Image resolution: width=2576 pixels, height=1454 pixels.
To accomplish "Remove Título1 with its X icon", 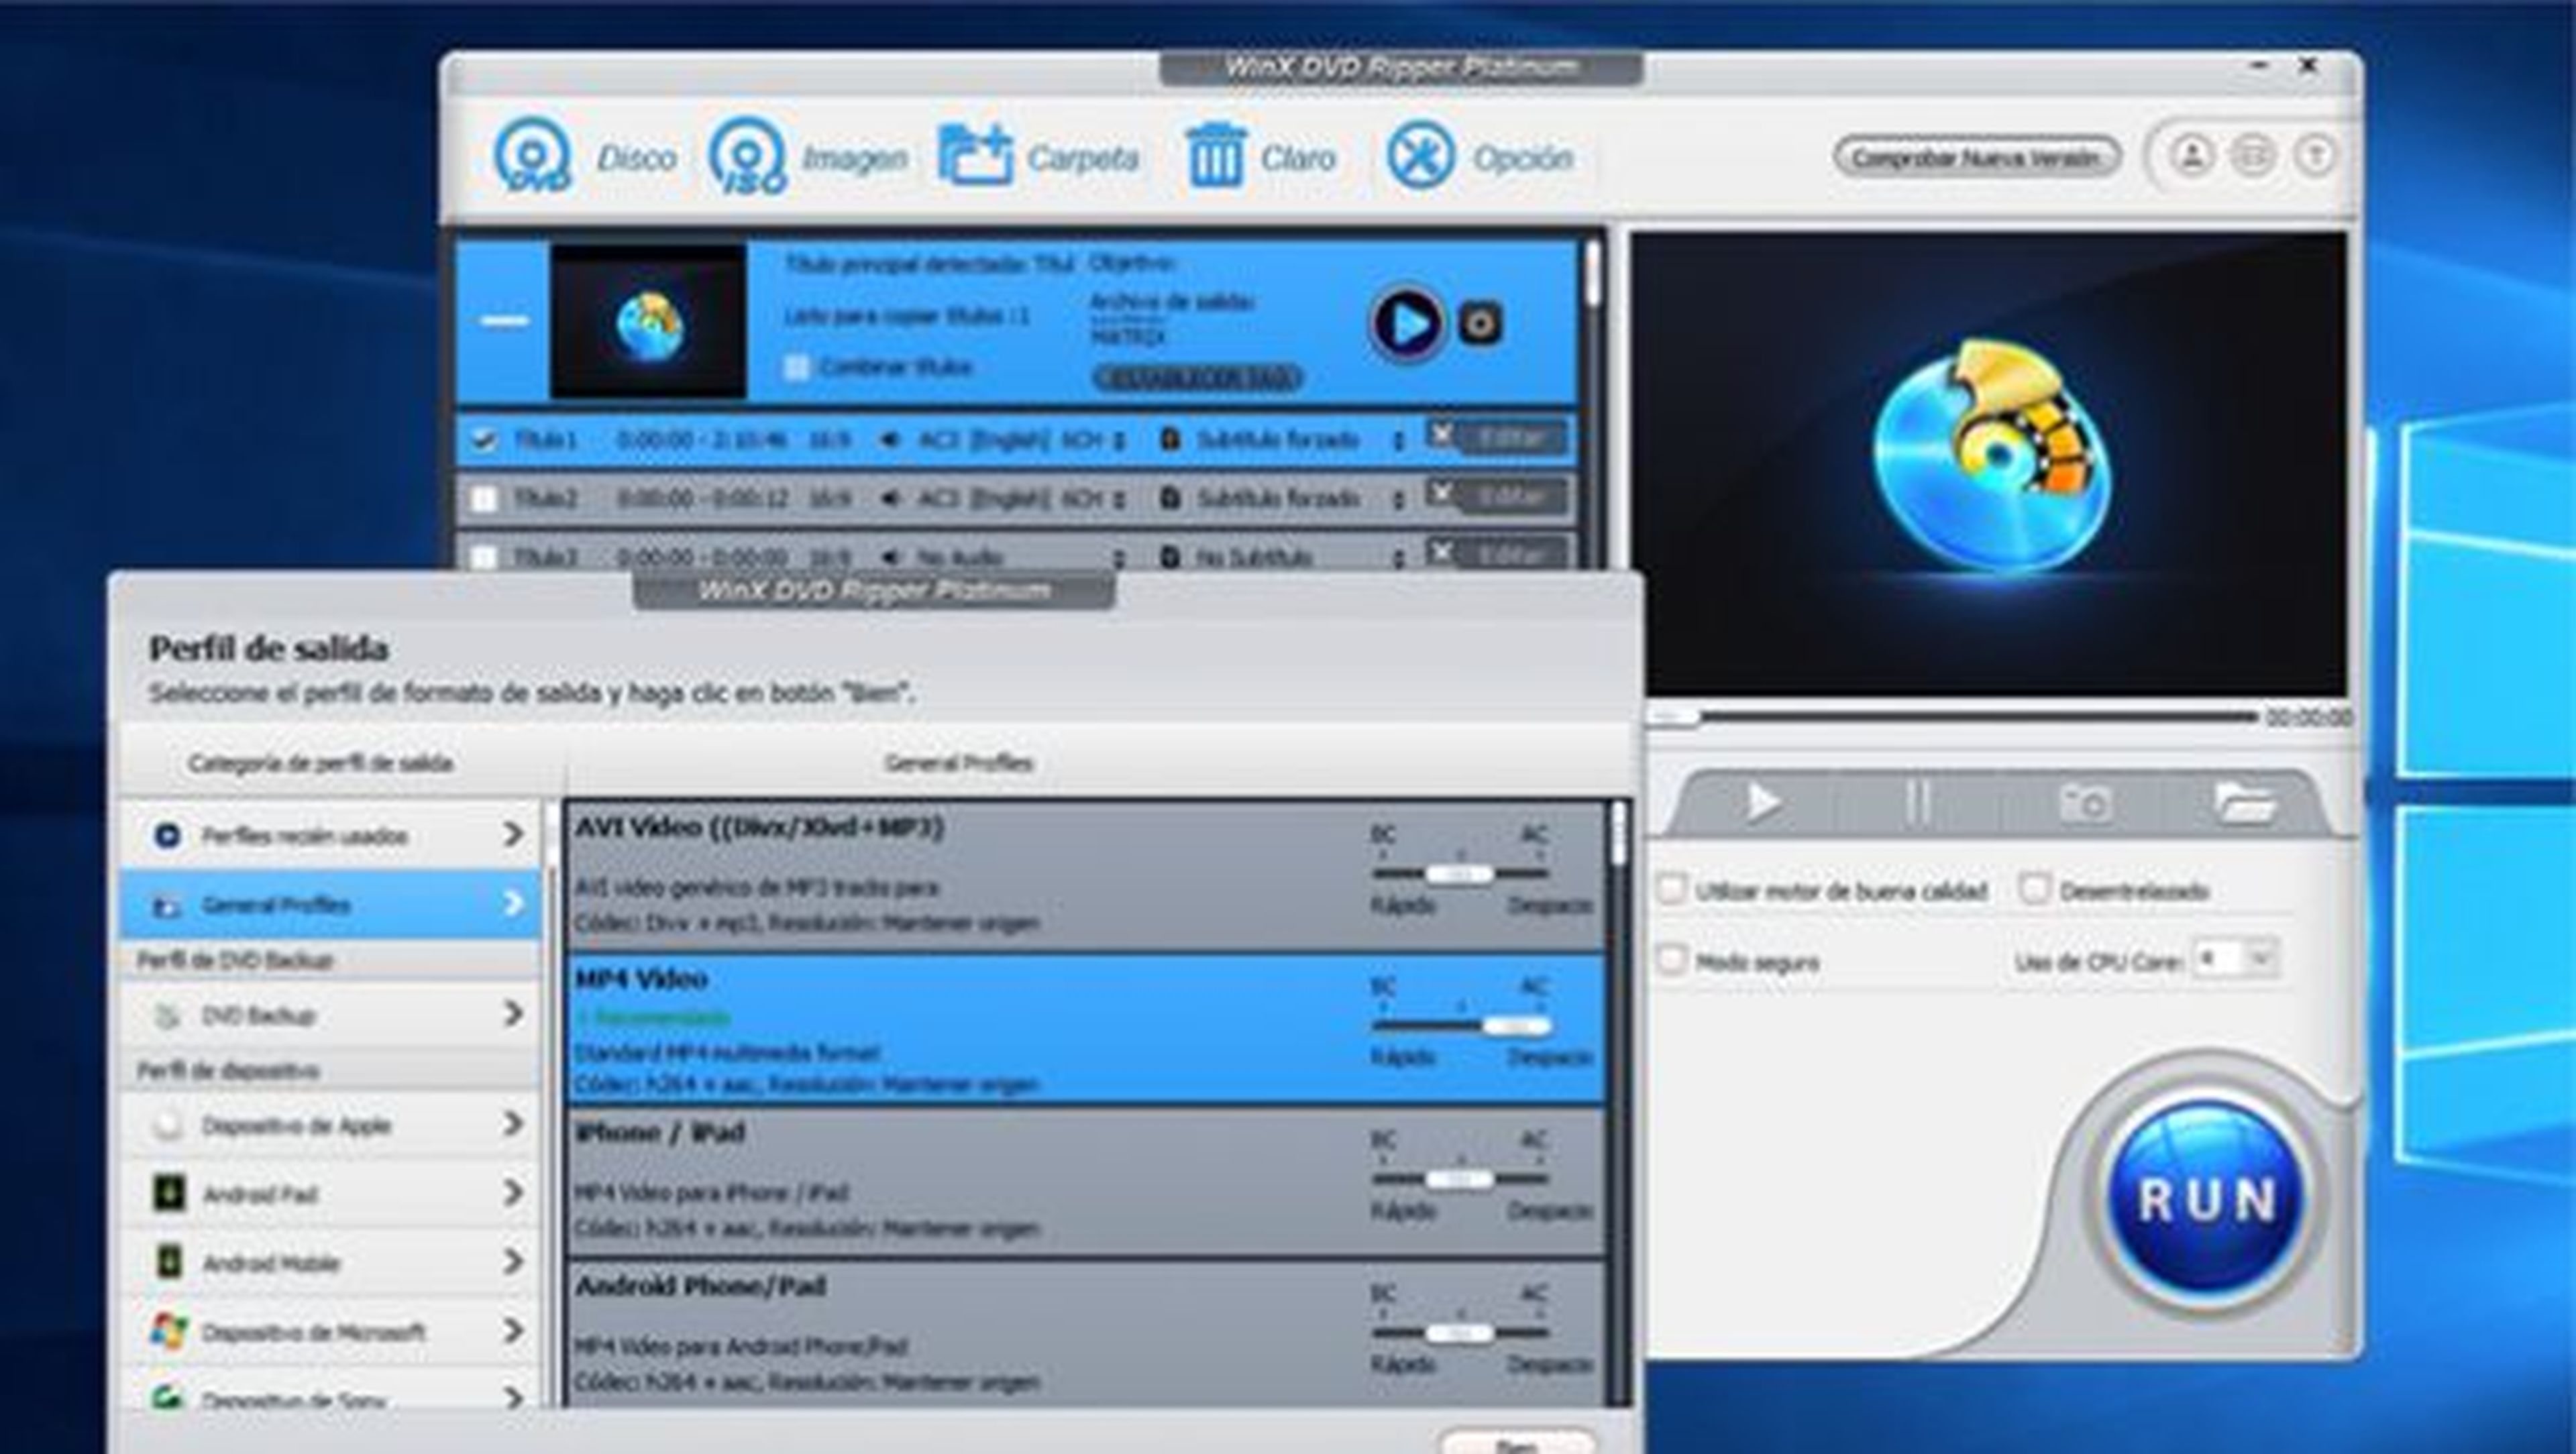I will [x=1441, y=435].
